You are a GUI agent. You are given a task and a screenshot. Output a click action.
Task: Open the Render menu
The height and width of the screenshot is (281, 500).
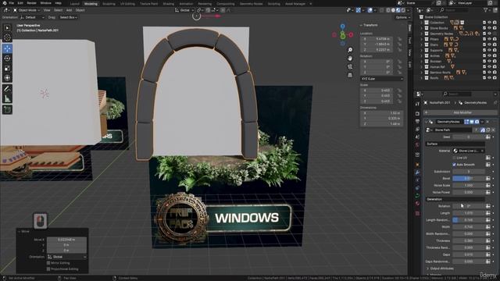pos(31,3)
